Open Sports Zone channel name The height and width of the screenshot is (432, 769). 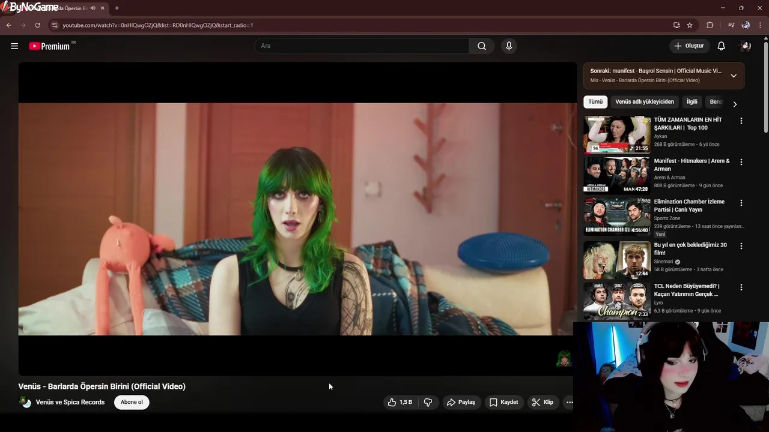(667, 218)
